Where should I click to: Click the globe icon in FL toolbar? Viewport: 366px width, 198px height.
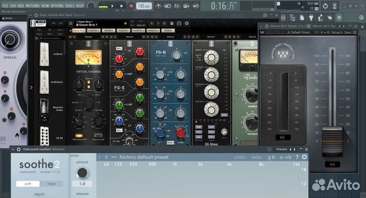point(361,17)
